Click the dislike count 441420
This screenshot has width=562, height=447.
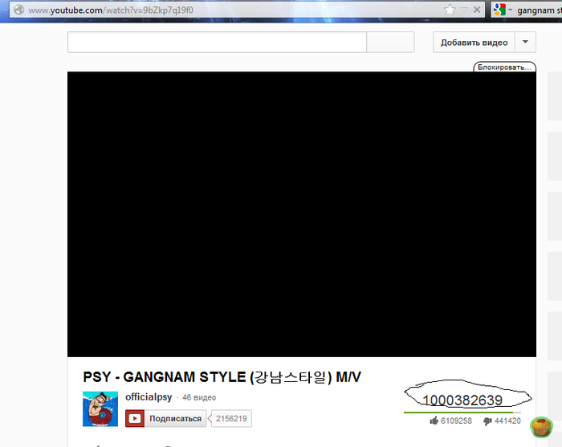507,421
